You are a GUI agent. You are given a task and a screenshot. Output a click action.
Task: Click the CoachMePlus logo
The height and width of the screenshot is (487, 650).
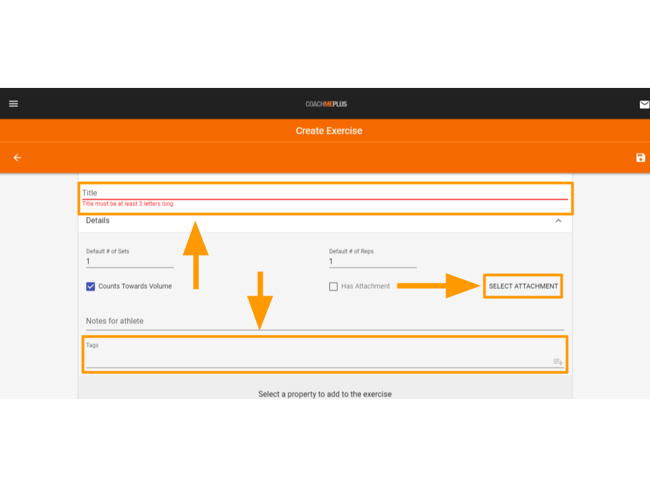pos(326,104)
